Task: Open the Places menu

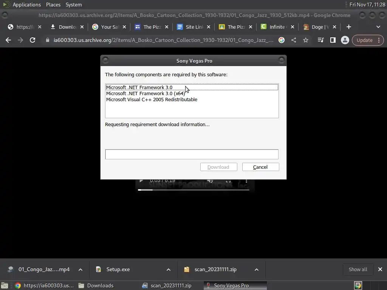Action: (x=53, y=5)
